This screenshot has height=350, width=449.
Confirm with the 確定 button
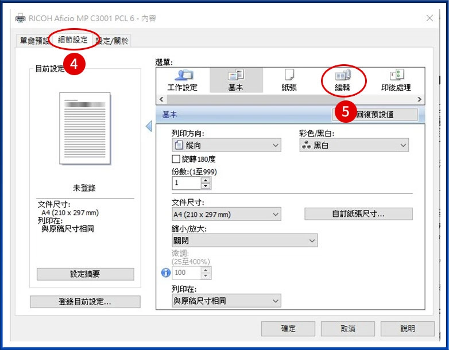[x=288, y=329]
